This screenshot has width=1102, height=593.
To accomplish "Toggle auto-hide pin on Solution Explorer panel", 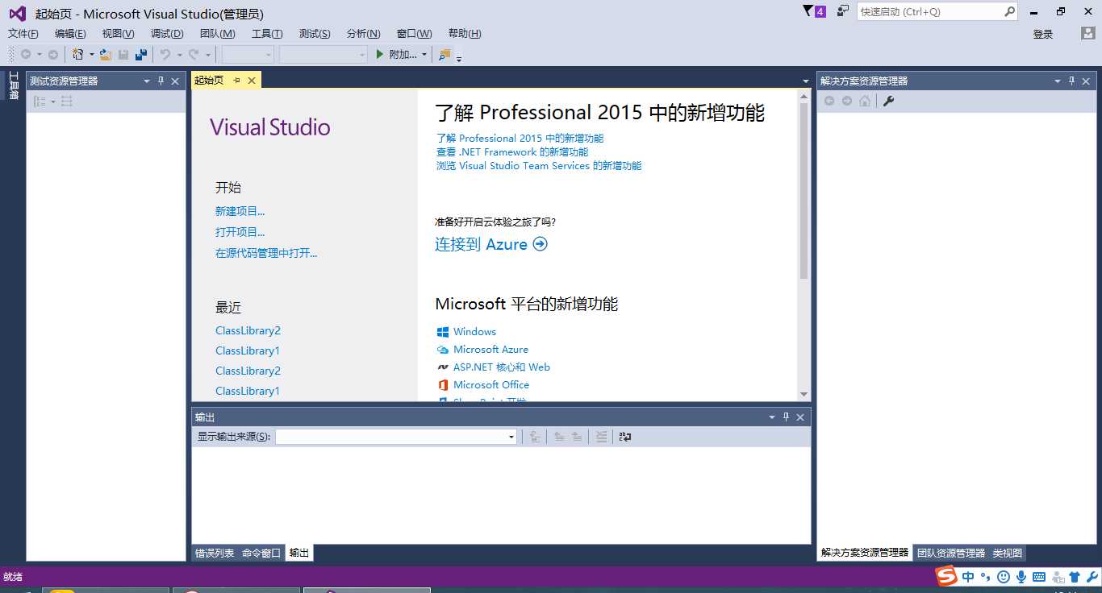I will 1072,81.
